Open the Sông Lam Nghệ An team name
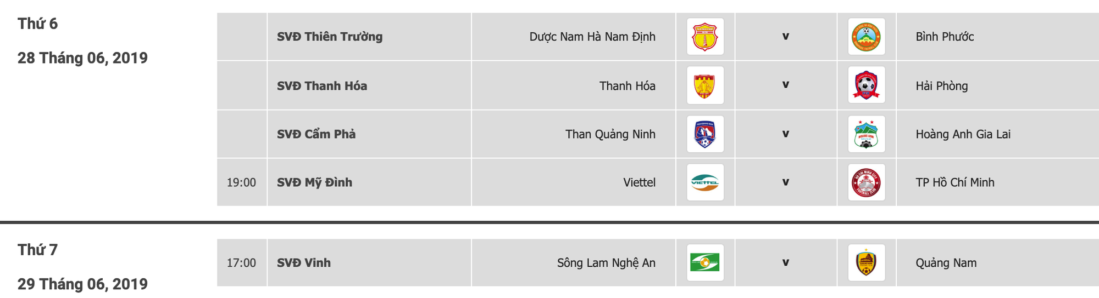The image size is (1099, 298). [x=606, y=263]
